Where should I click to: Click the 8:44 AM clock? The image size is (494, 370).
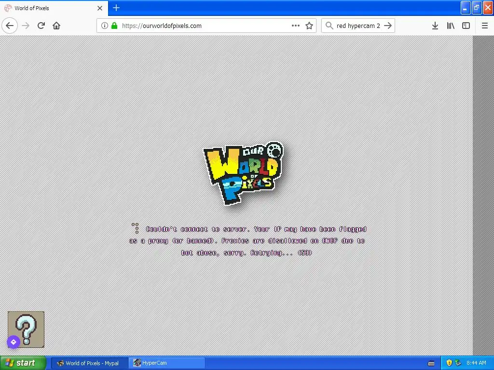pyautogui.click(x=476, y=363)
